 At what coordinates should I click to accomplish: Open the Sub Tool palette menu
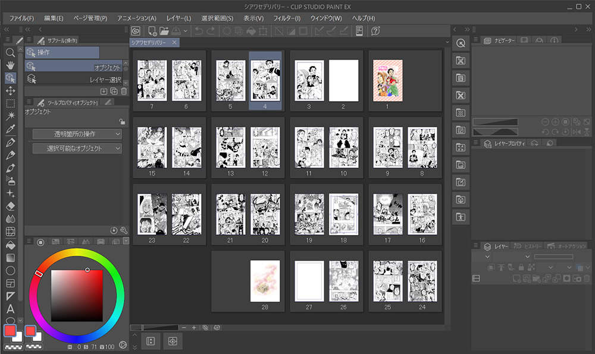point(29,39)
